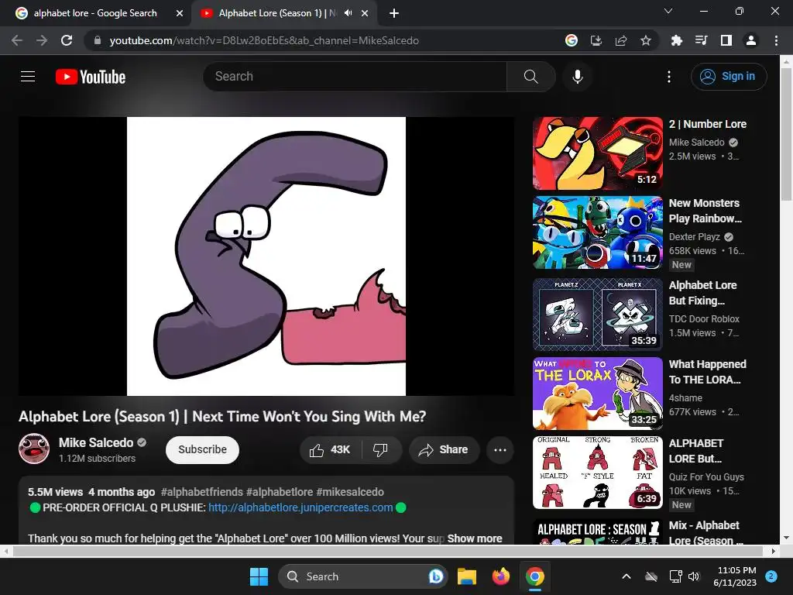Screen dimensions: 793x595
Task: Open What Happened To The Lorax thumbnail
Action: click(x=597, y=394)
